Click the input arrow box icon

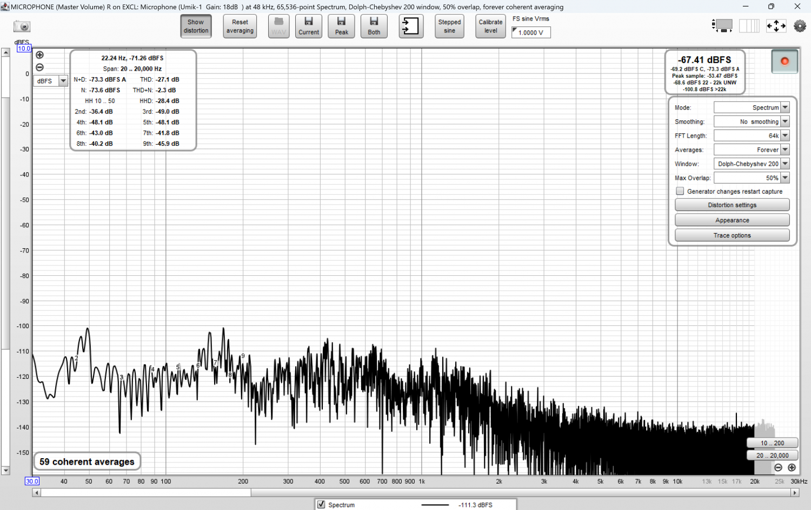(411, 26)
